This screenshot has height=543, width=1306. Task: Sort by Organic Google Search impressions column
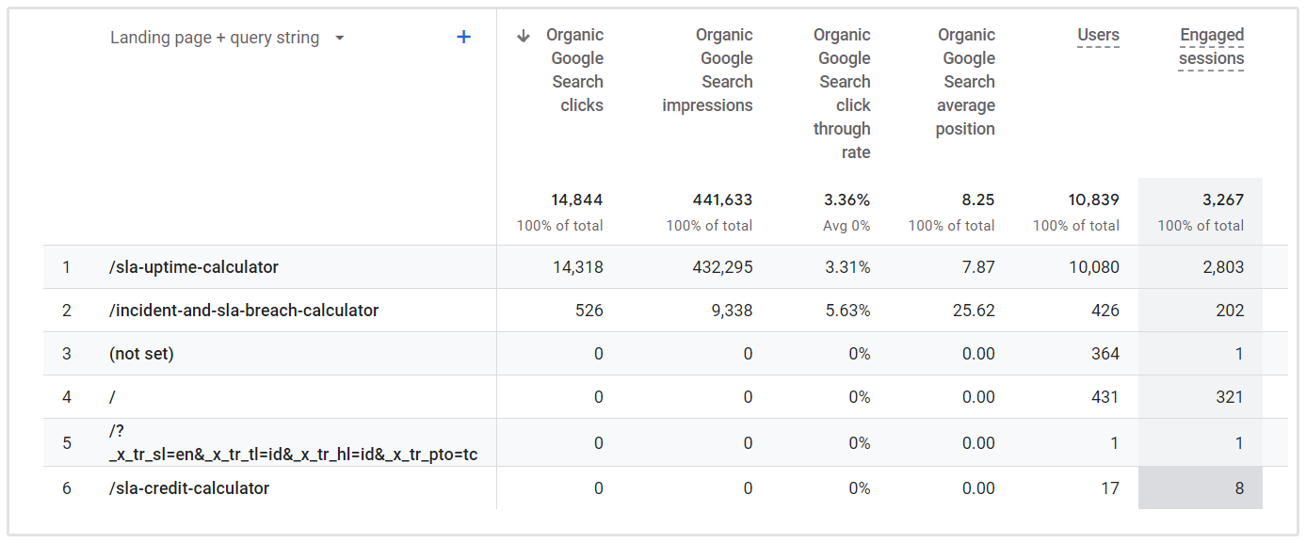(707, 71)
